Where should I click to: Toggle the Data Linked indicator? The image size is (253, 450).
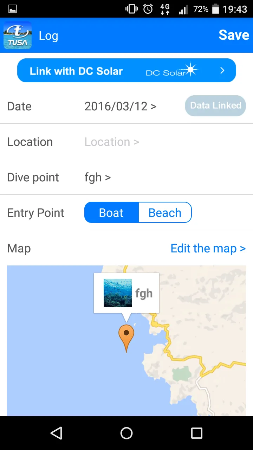215,106
